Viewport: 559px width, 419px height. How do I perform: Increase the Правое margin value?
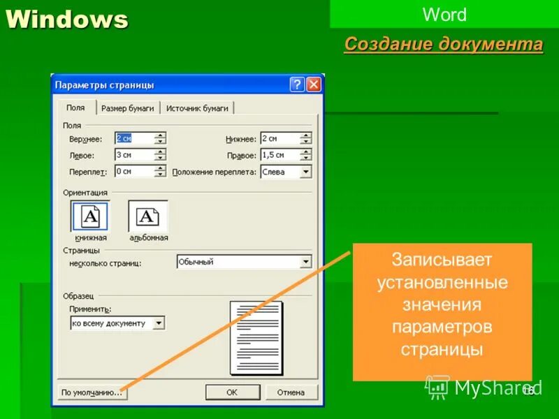click(x=306, y=152)
